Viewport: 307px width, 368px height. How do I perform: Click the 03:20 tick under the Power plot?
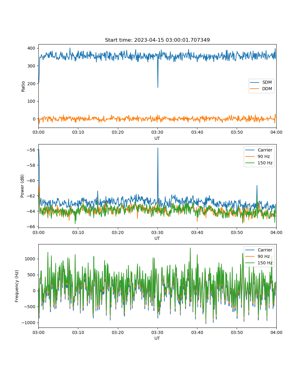[x=118, y=232]
